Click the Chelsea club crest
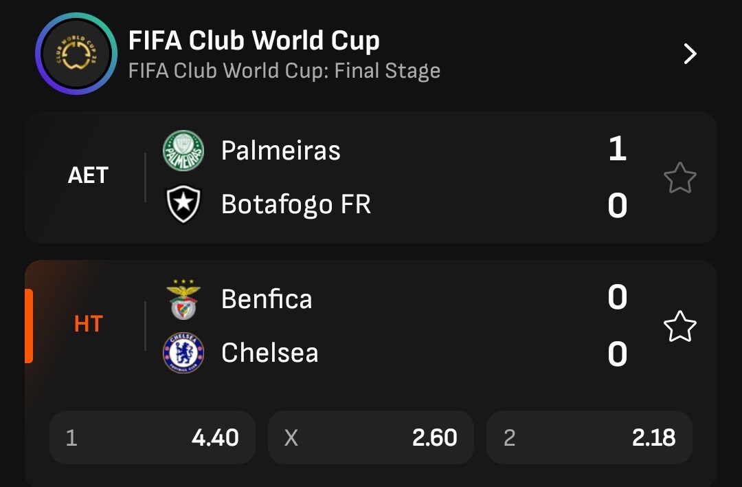The width and height of the screenshot is (742, 487). [183, 353]
